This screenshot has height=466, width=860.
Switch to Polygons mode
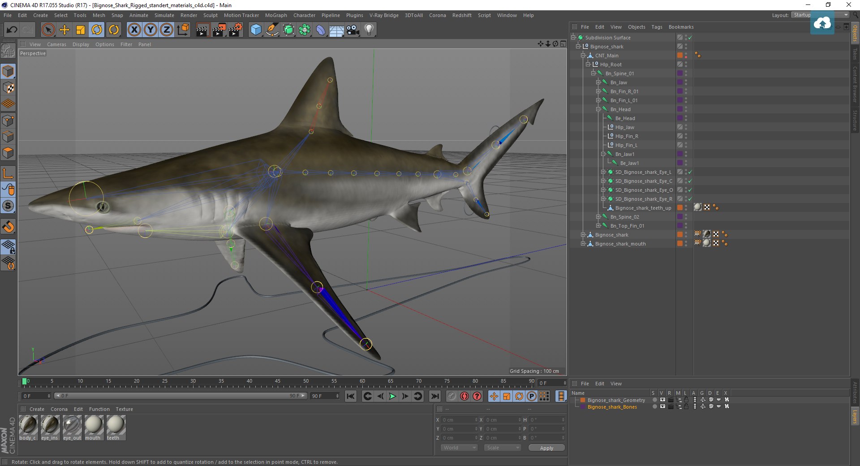pos(8,153)
